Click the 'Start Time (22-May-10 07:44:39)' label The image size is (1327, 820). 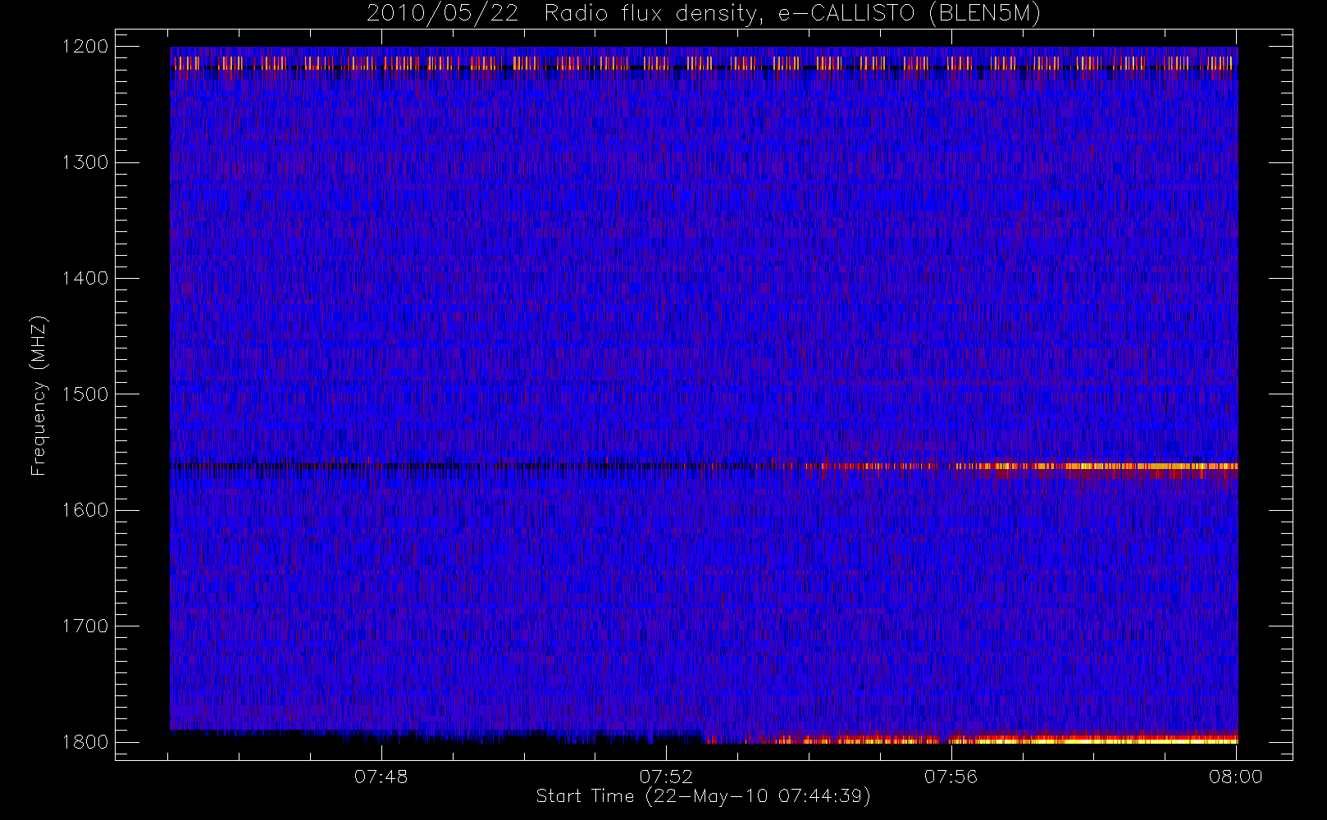pyautogui.click(x=703, y=796)
